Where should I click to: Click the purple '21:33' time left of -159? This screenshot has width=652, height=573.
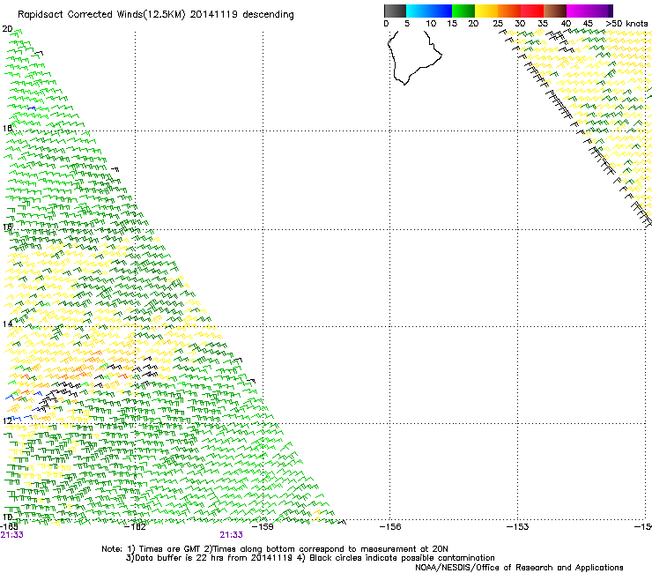(x=231, y=535)
